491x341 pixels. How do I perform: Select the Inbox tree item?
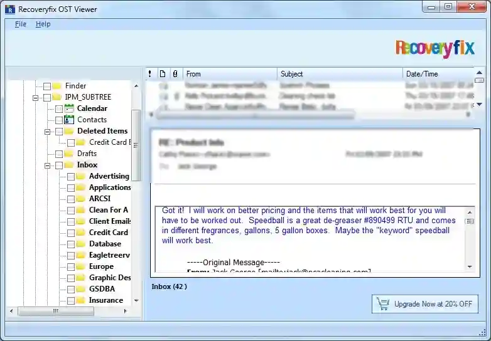tap(87, 165)
